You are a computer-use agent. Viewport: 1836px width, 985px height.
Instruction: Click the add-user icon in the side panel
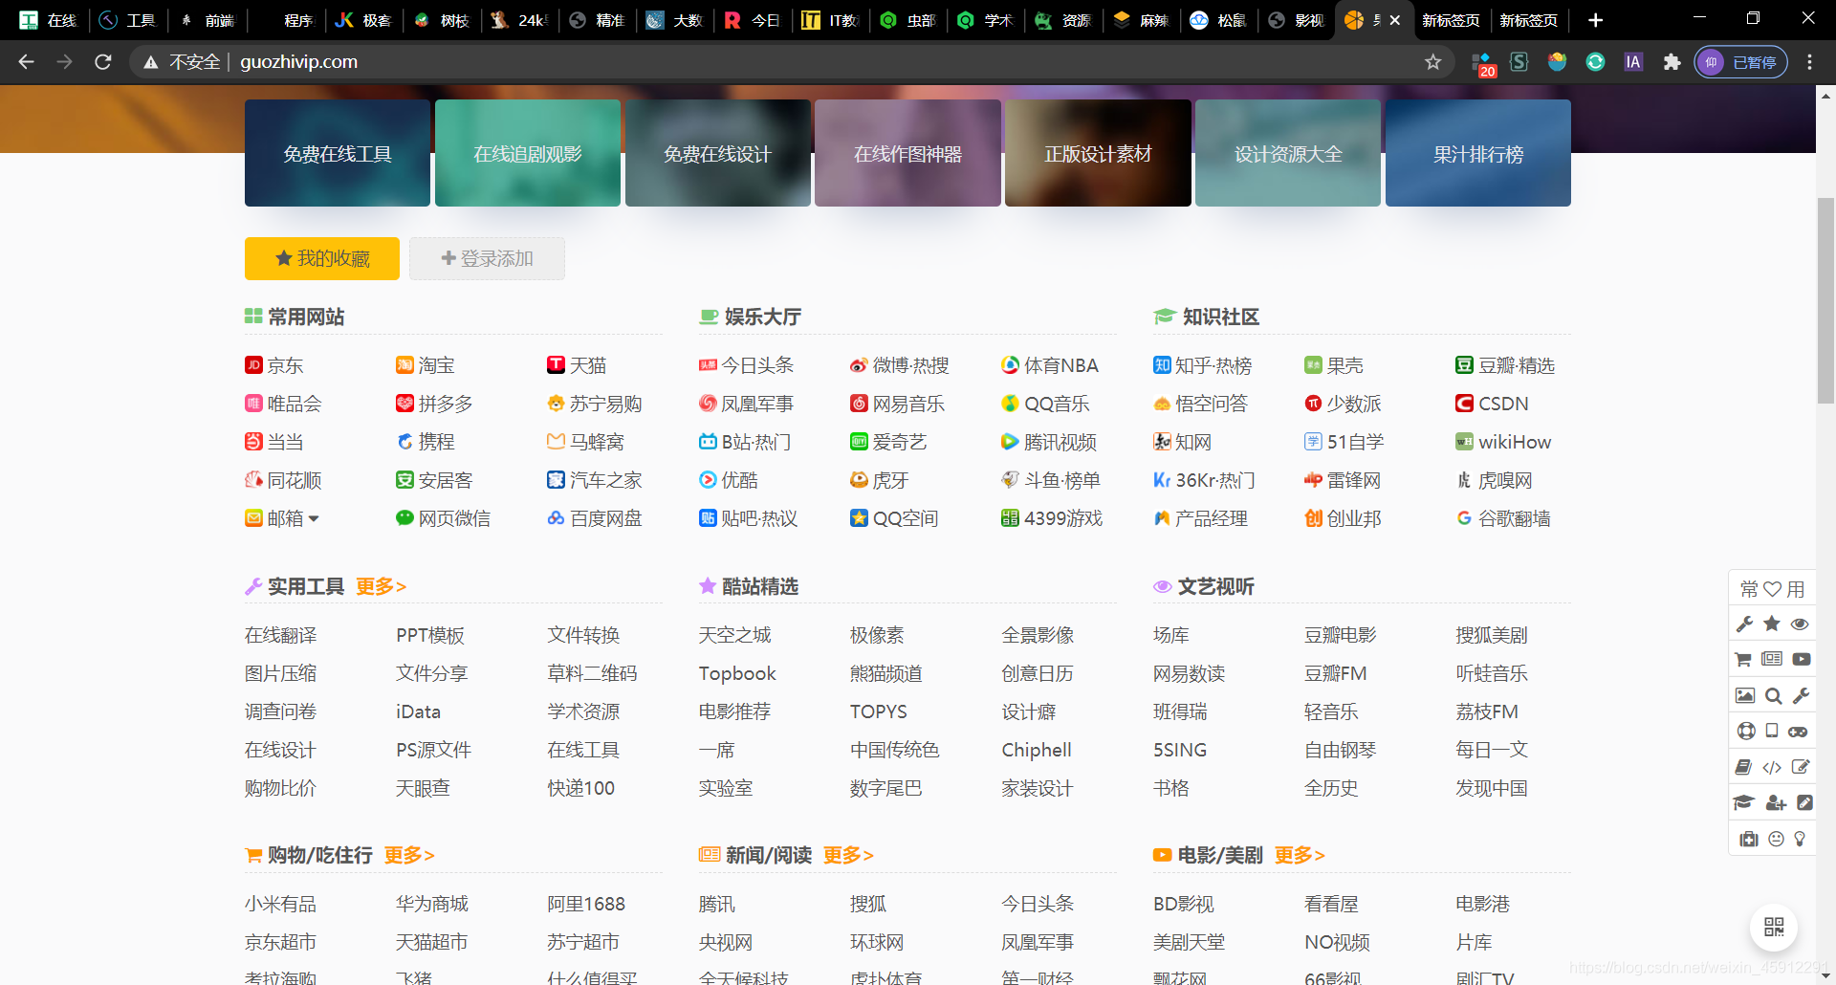pos(1776,802)
